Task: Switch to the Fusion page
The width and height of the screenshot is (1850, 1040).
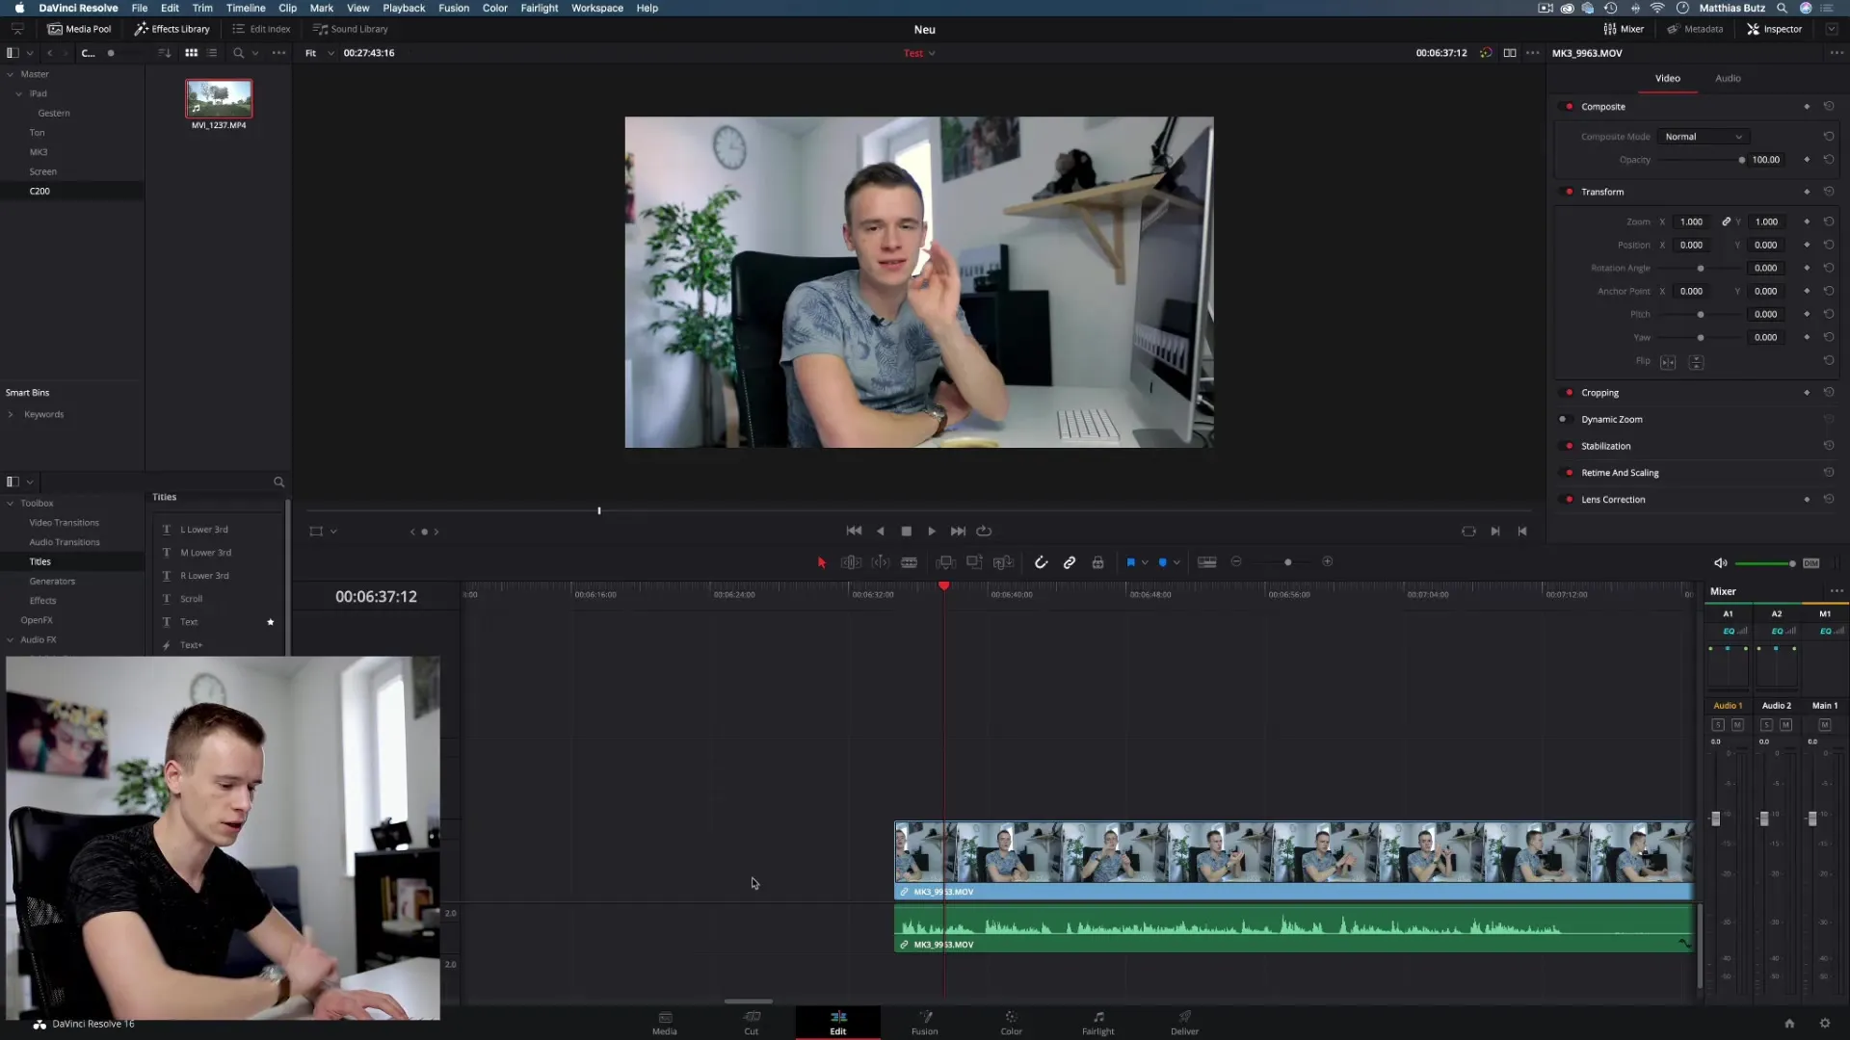Action: (x=924, y=1023)
